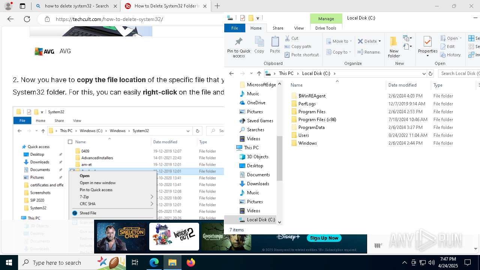Select the Windows folder

point(307,143)
